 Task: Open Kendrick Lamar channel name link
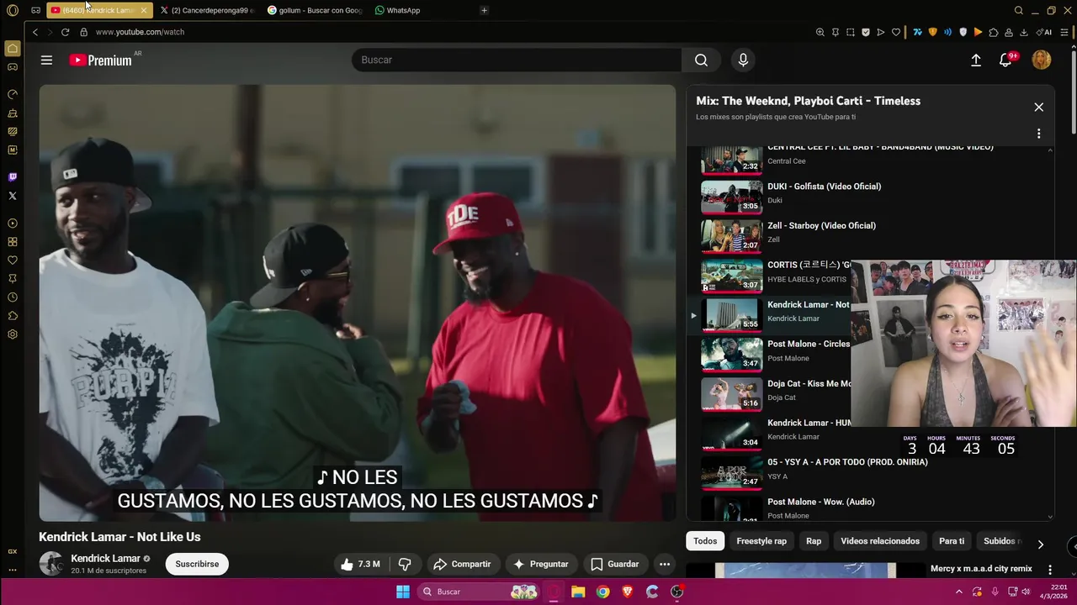(105, 558)
